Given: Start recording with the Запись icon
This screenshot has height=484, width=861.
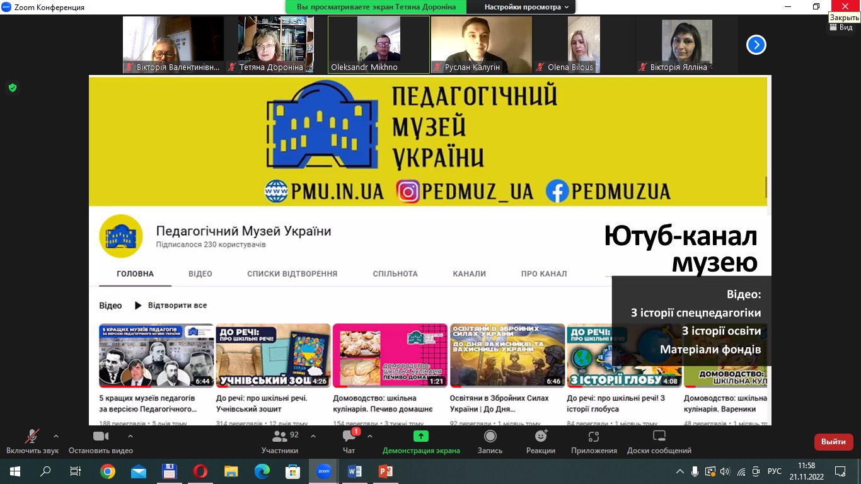Looking at the screenshot, I should 490,437.
